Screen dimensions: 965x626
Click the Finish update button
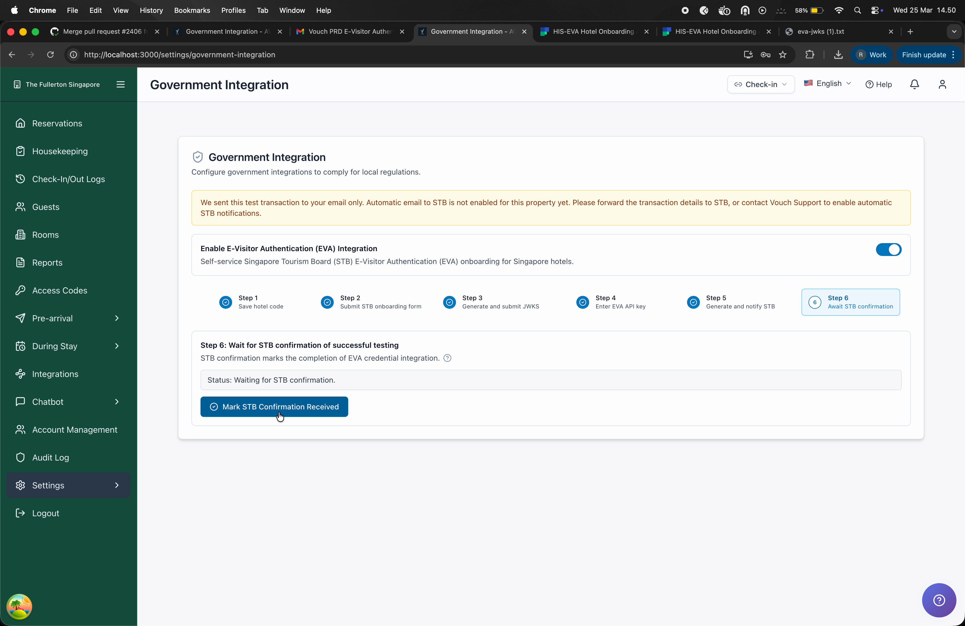click(925, 55)
